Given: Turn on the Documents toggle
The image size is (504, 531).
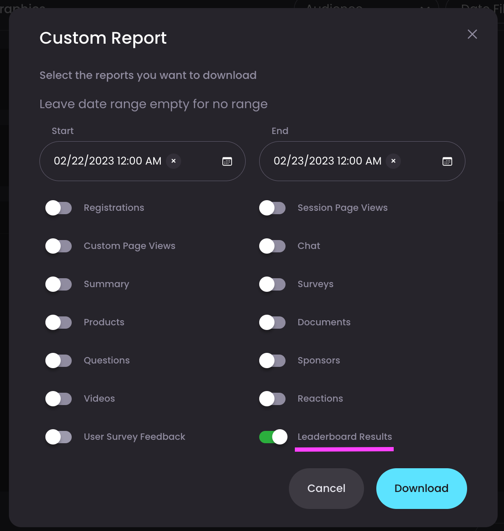Looking at the screenshot, I should coord(272,322).
